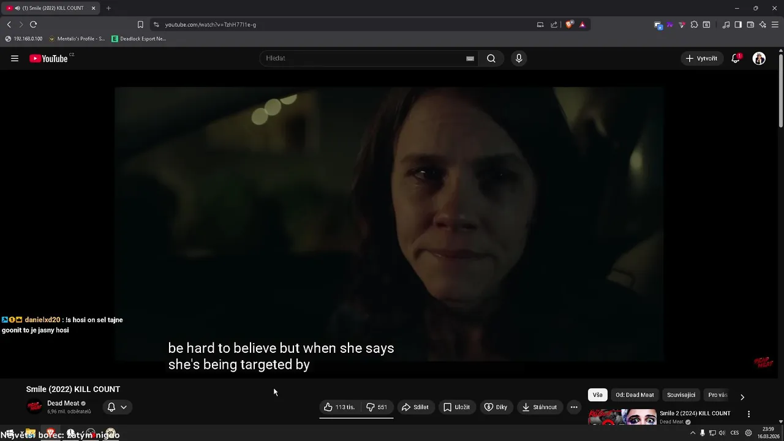Open YouTube notifications bell in header

point(736,58)
